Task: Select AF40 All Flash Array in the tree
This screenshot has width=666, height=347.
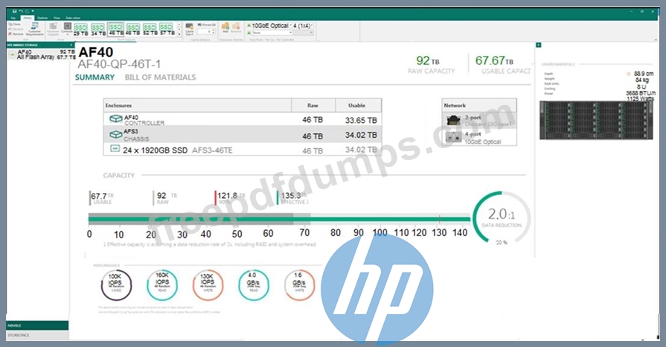Action: pos(41,54)
